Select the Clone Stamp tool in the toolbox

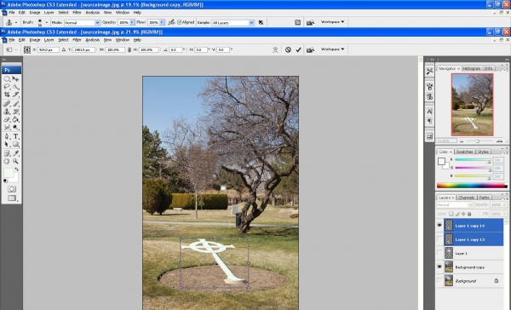pos(7,112)
